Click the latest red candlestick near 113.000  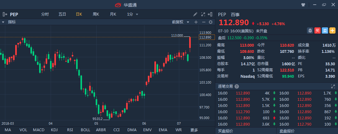tap(190, 43)
